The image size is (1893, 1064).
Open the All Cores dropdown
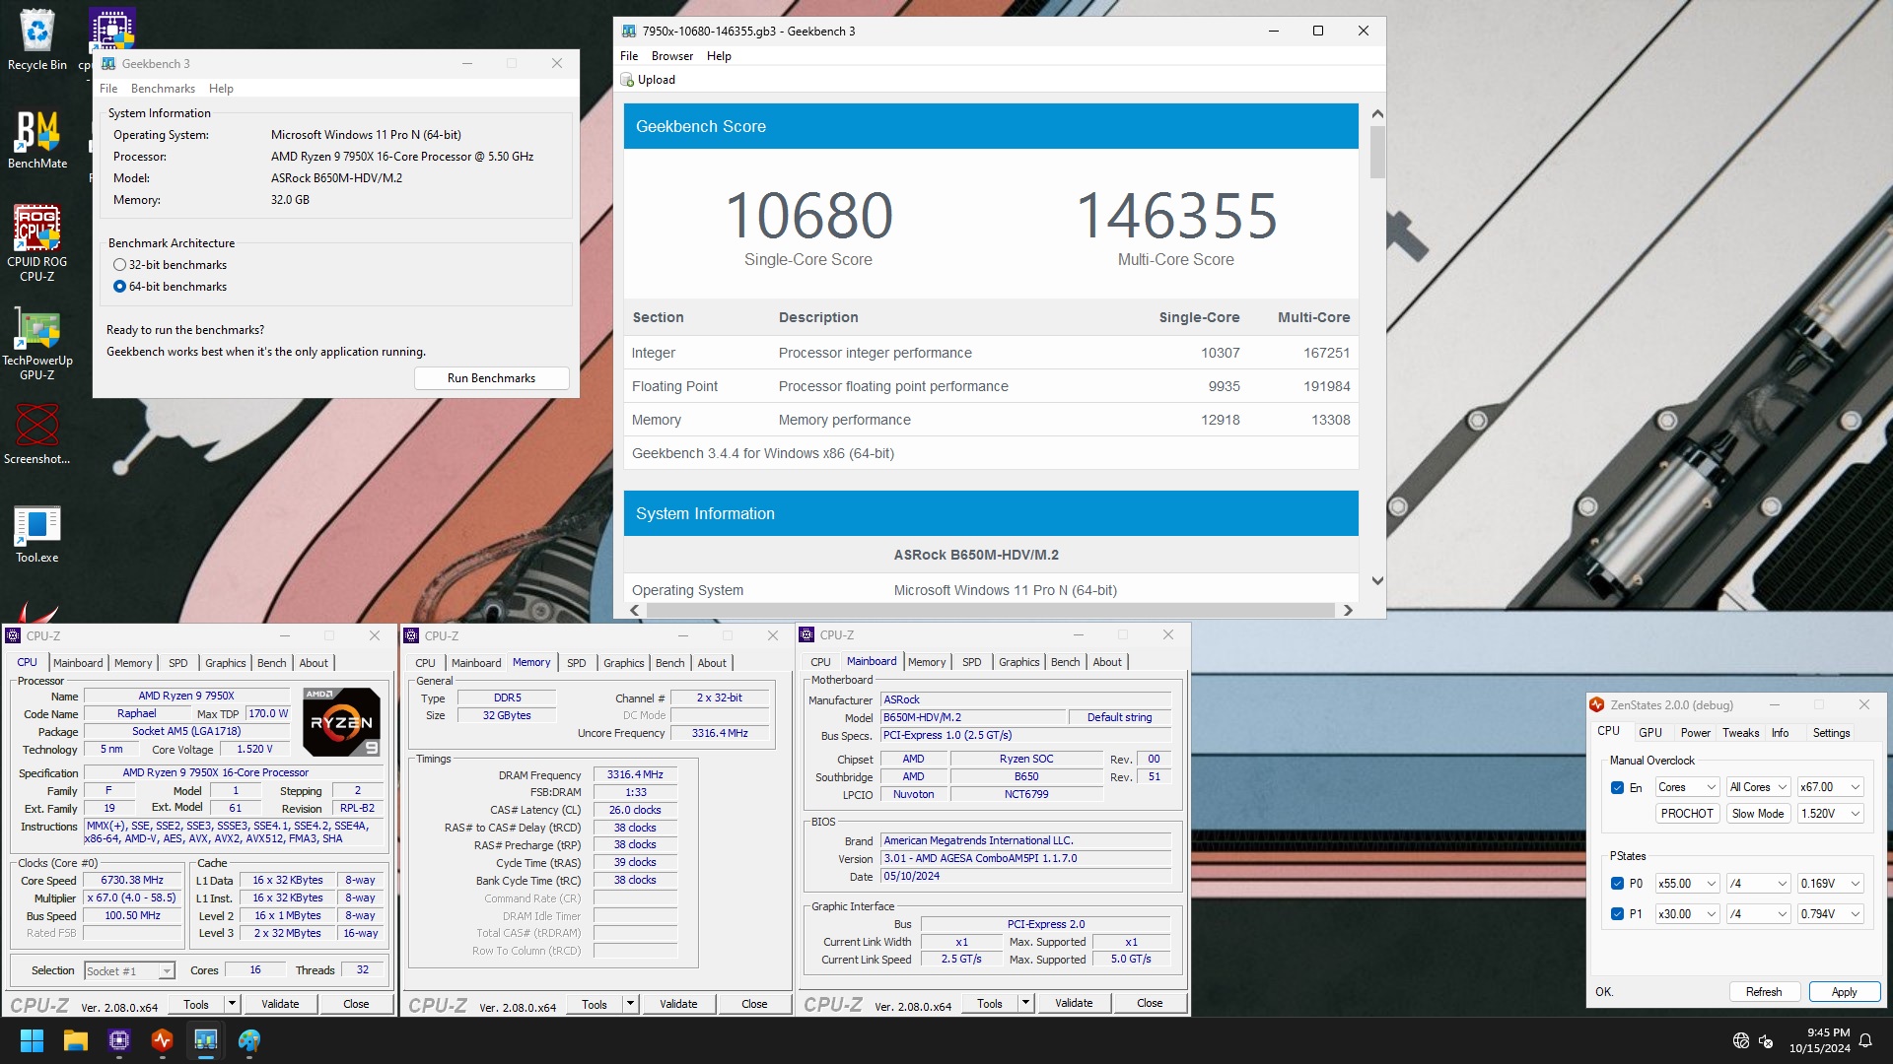[1758, 787]
